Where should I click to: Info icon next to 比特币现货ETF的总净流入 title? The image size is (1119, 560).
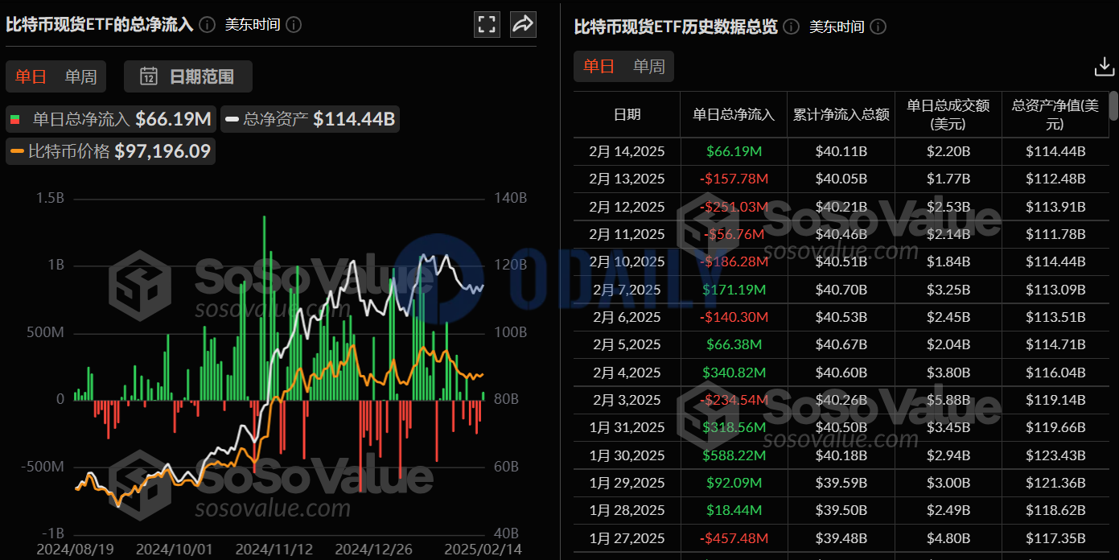point(208,24)
